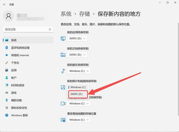The height and width of the screenshot is (132, 179).
Task: Click 系统 in the breadcrumb
Action: click(66, 14)
